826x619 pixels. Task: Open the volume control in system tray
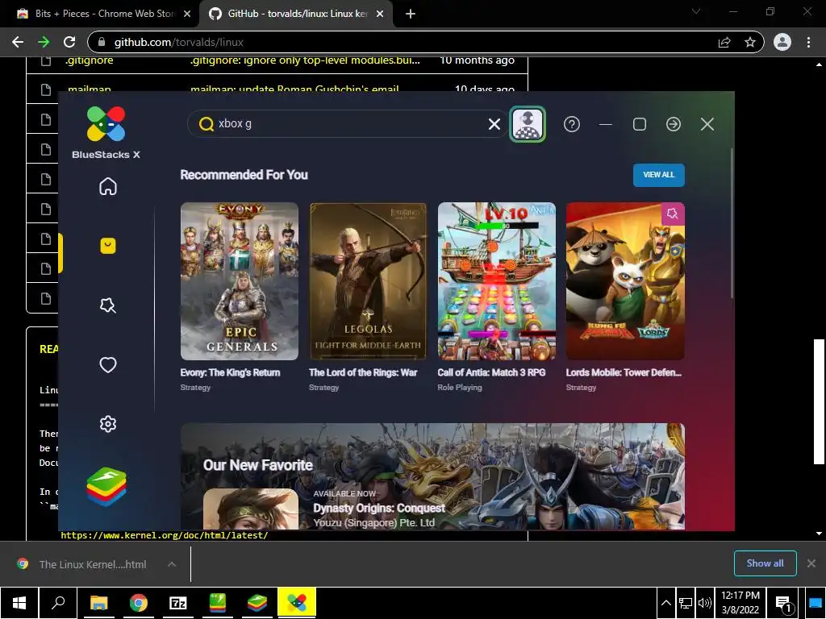(704, 603)
